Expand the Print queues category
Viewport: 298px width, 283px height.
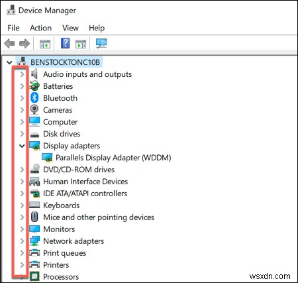(22, 253)
